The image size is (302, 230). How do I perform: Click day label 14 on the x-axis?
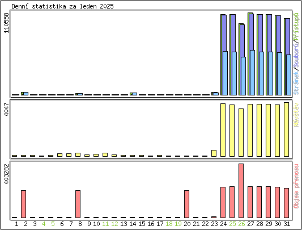[133, 224]
